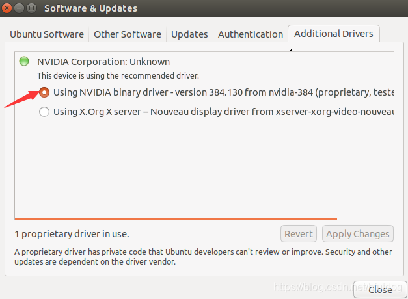
Task: Open the Additional Drivers tab
Action: coord(334,34)
